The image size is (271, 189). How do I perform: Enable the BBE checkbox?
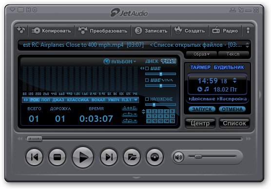[147, 68]
